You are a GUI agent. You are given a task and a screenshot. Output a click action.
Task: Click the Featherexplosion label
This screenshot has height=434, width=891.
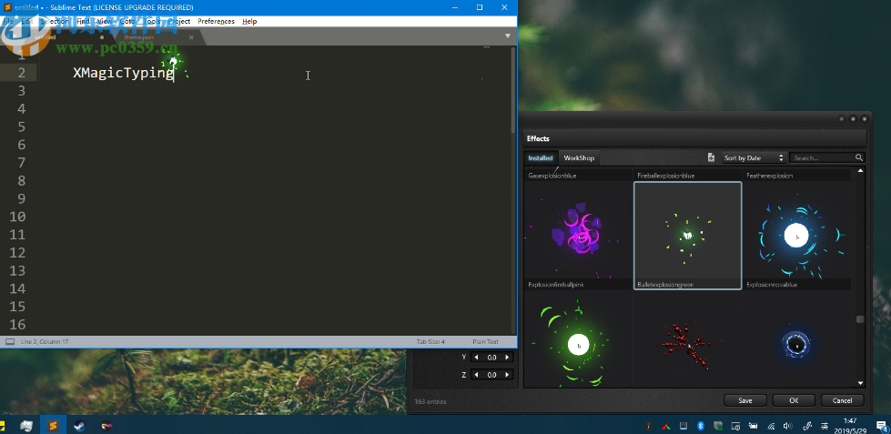click(x=769, y=177)
